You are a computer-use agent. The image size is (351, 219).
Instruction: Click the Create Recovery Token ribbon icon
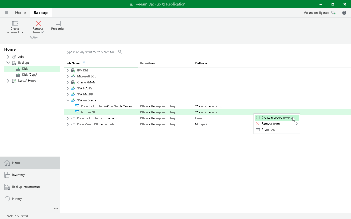point(15,23)
